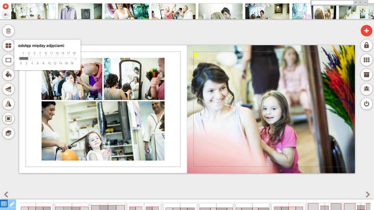Click the archive box icon
The image size is (374, 210).
tap(366, 75)
